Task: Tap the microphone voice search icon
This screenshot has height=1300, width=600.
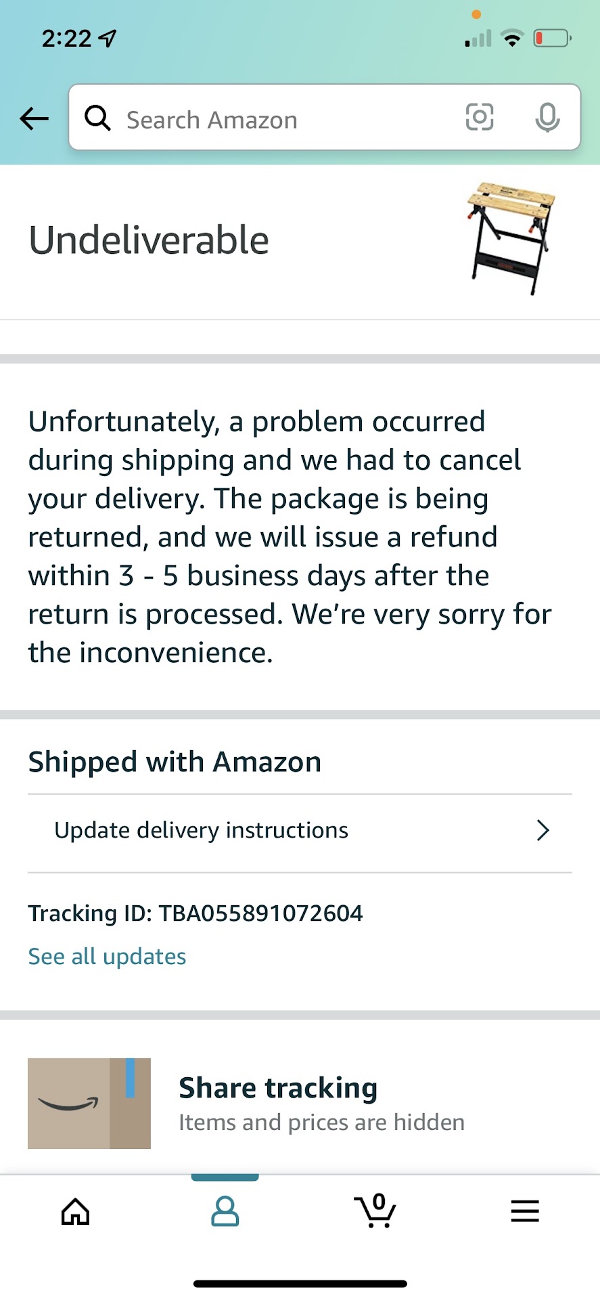Action: click(x=547, y=118)
